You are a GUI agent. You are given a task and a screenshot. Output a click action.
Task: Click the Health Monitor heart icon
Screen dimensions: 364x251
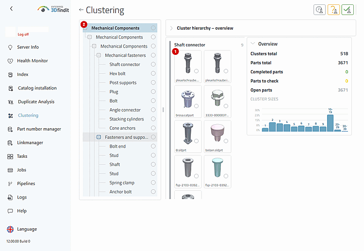point(10,61)
